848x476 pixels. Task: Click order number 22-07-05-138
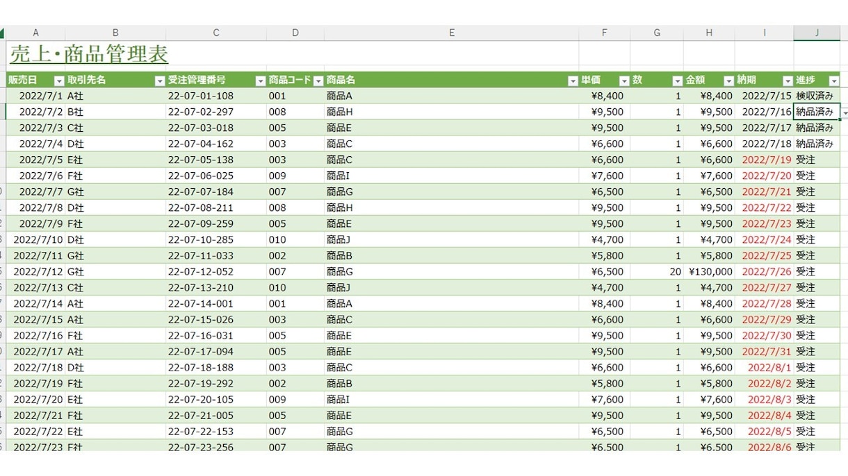pyautogui.click(x=216, y=160)
